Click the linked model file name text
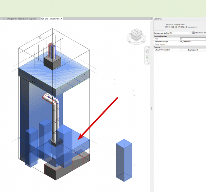This screenshot has height=192, width=206. 181,27
